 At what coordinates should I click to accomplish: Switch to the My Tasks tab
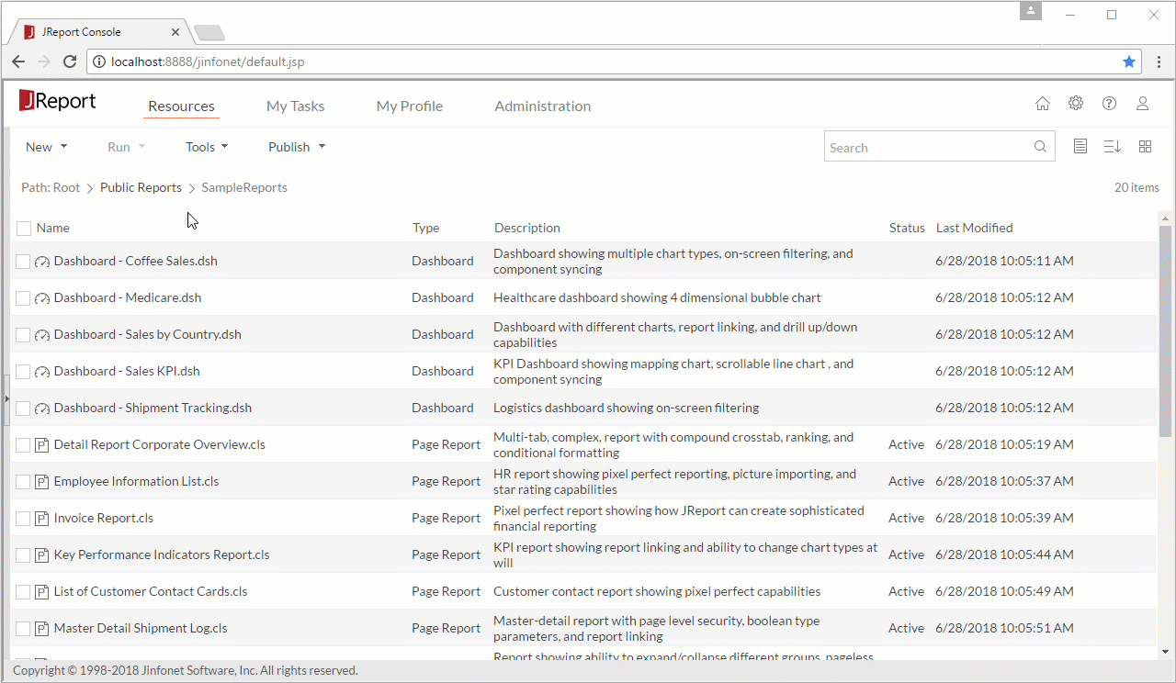coord(295,106)
